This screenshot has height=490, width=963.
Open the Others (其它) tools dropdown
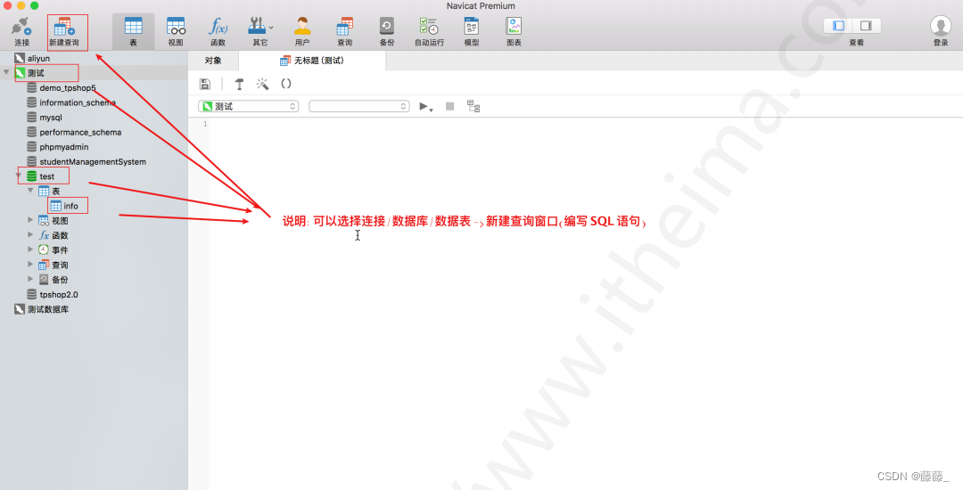260,31
